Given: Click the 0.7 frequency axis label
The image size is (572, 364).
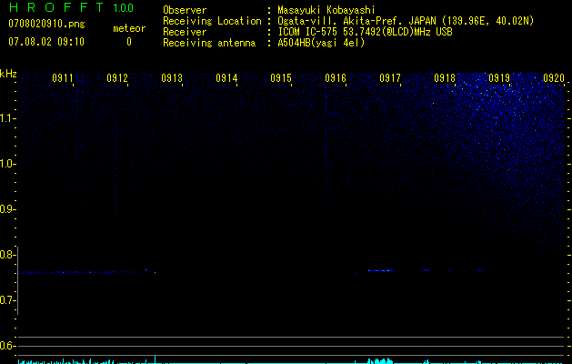Looking at the screenshot, I should [x=6, y=300].
